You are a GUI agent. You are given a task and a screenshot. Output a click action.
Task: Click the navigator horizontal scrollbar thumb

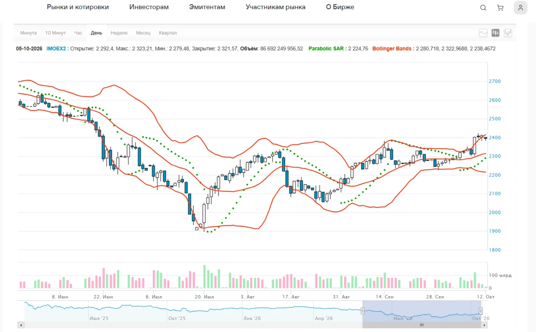pyautogui.click(x=421, y=325)
